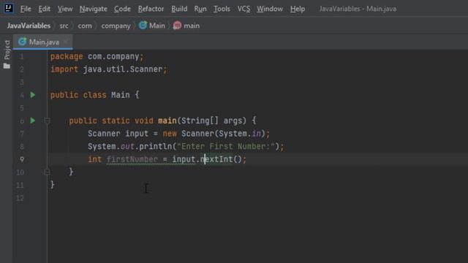
Task: Click the Main class icon in breadcrumb
Action: [143, 26]
